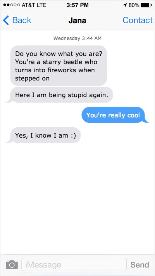This screenshot has height=276, width=155.
Task: Tap empty conversation area below messages
Action: (77, 197)
